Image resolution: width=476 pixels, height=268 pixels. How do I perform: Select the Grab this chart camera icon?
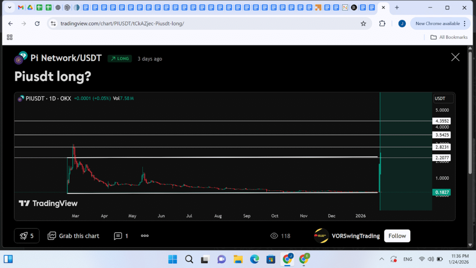51,236
